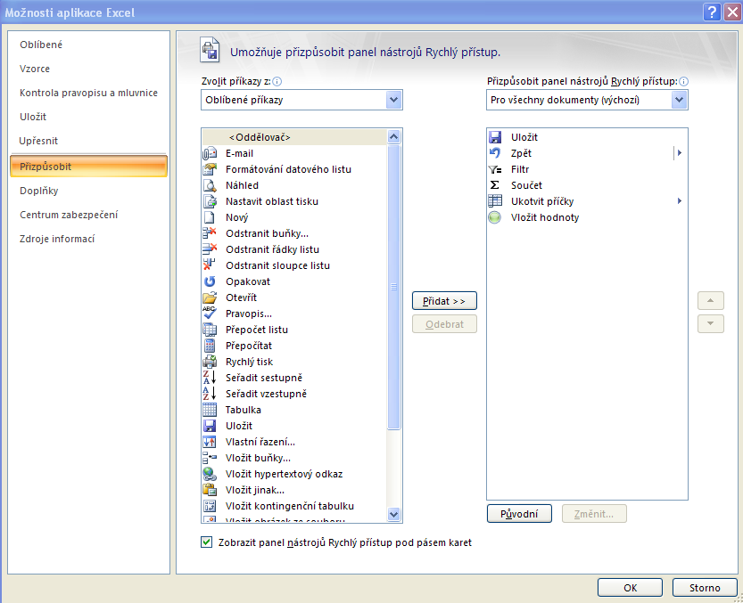Expand the Ukotvit příčky submenu arrow
The height and width of the screenshot is (603, 743).
(680, 201)
